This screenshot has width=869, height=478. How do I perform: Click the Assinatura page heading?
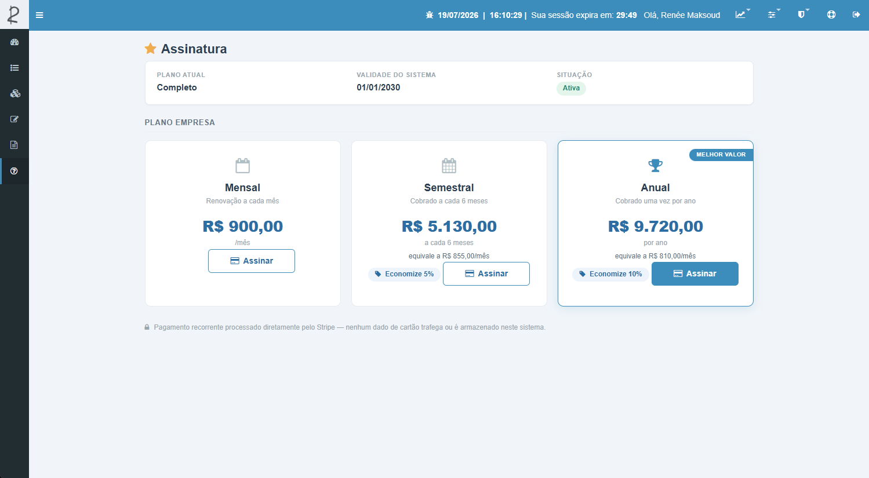(x=194, y=49)
